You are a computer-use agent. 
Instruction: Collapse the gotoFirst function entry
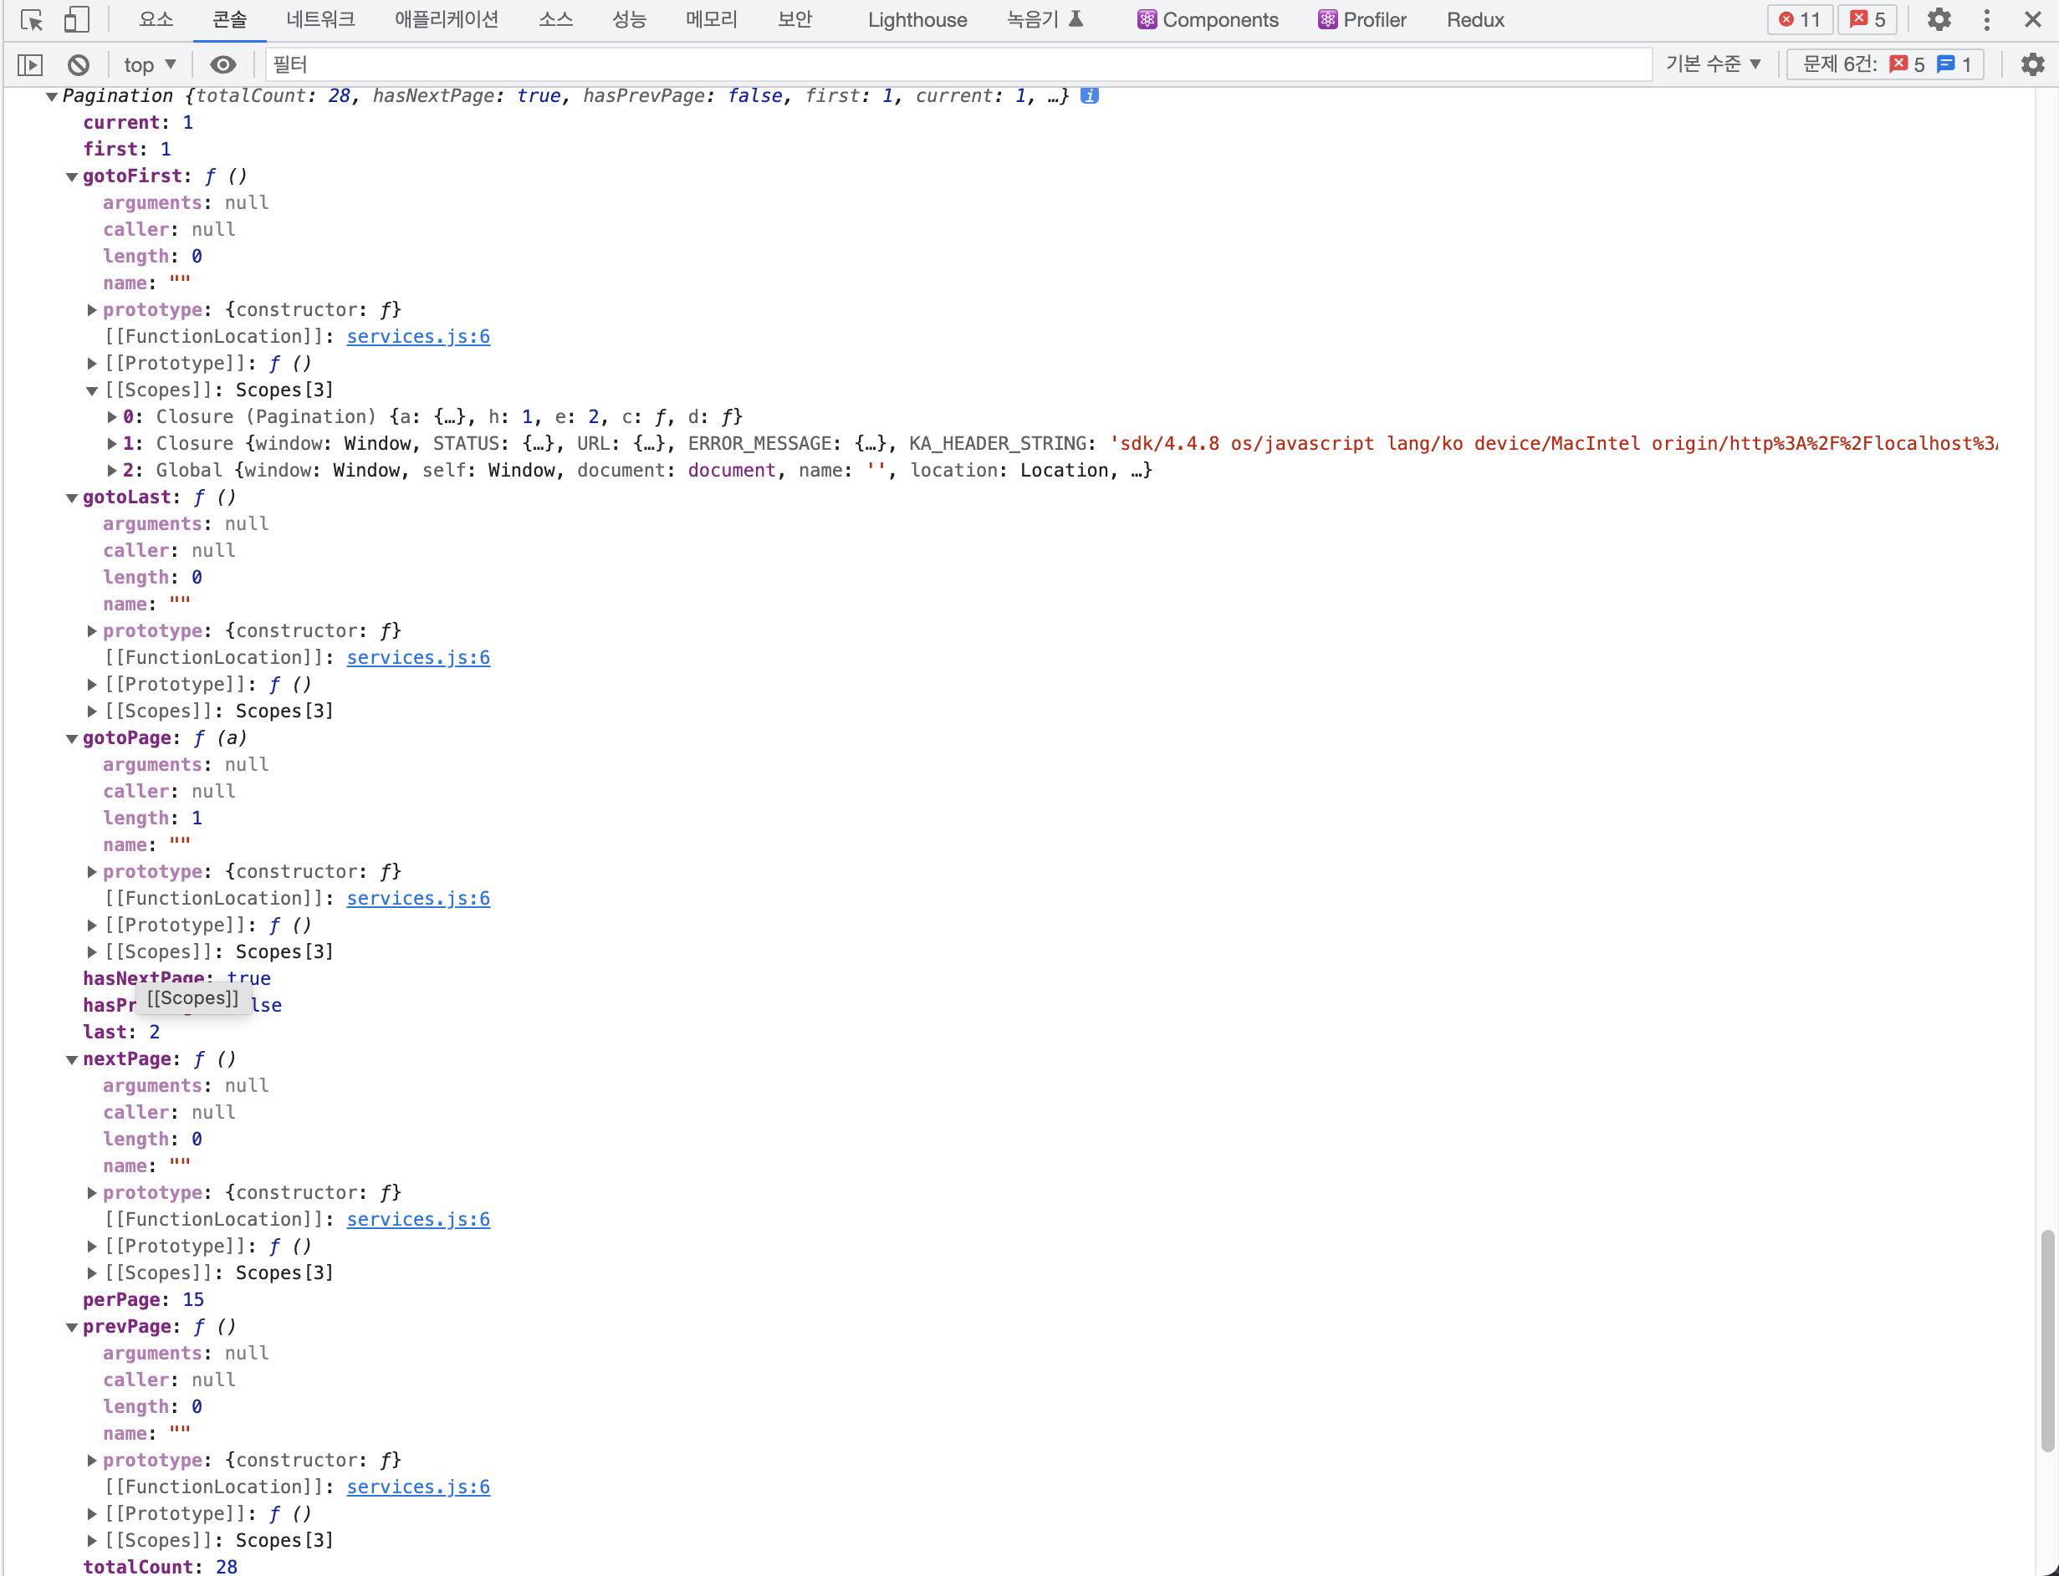tap(71, 176)
